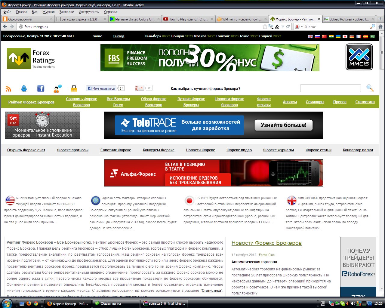Click the site search input field
This screenshot has height=308, width=385.
click(330, 88)
